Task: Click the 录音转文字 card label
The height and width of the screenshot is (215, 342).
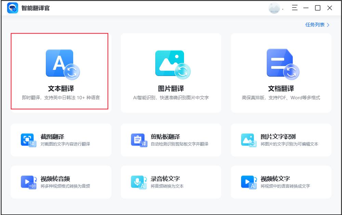Action: [x=165, y=179]
